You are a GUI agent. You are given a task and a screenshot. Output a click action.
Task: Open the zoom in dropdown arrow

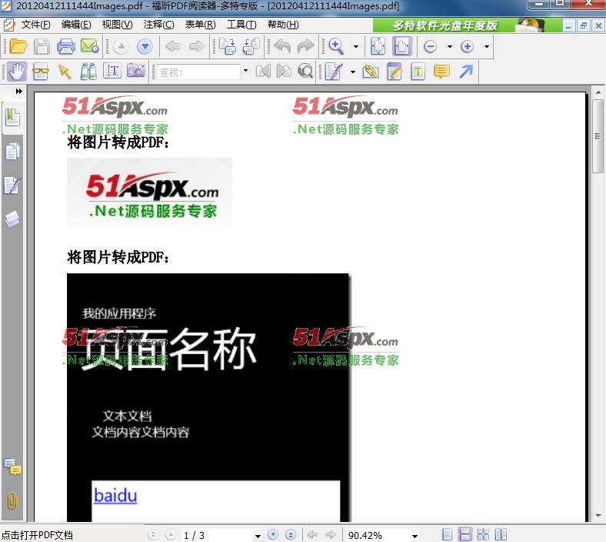[487, 47]
